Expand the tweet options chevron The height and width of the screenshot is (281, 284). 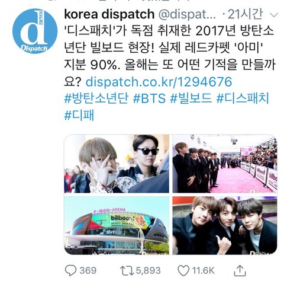coord(274,15)
